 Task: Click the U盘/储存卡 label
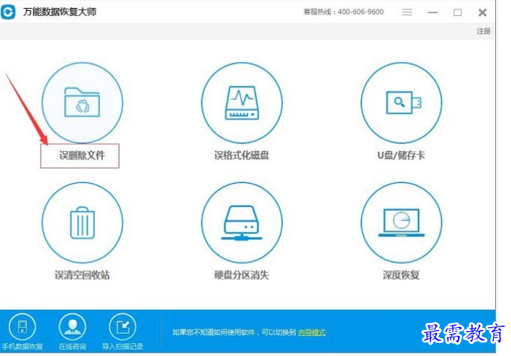401,156
